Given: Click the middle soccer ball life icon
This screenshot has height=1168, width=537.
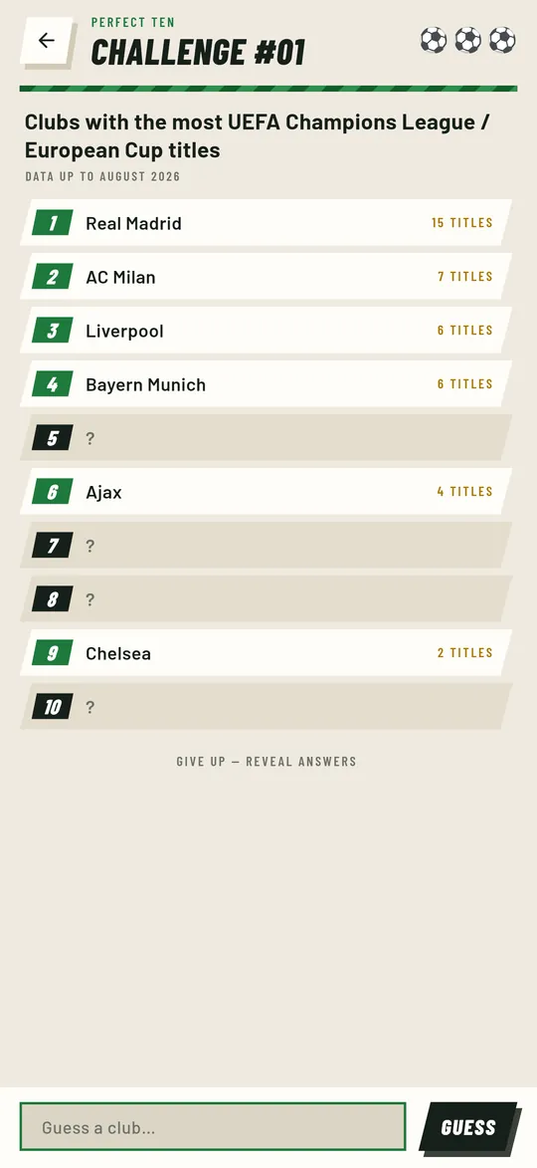Looking at the screenshot, I should 467,40.
